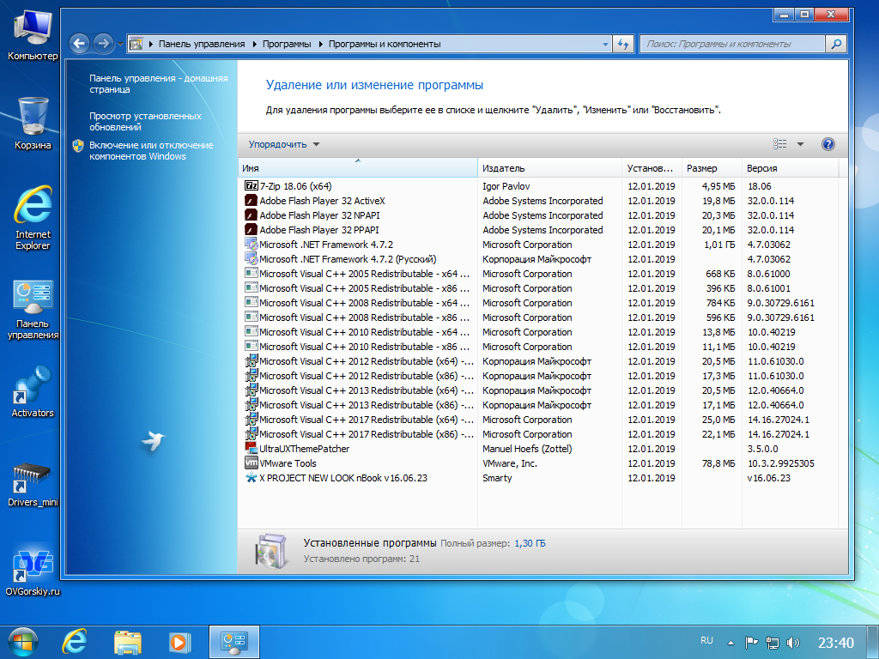Screen dimensions: 879x659
Task: Click the search magnifier icon
Action: [x=836, y=44]
